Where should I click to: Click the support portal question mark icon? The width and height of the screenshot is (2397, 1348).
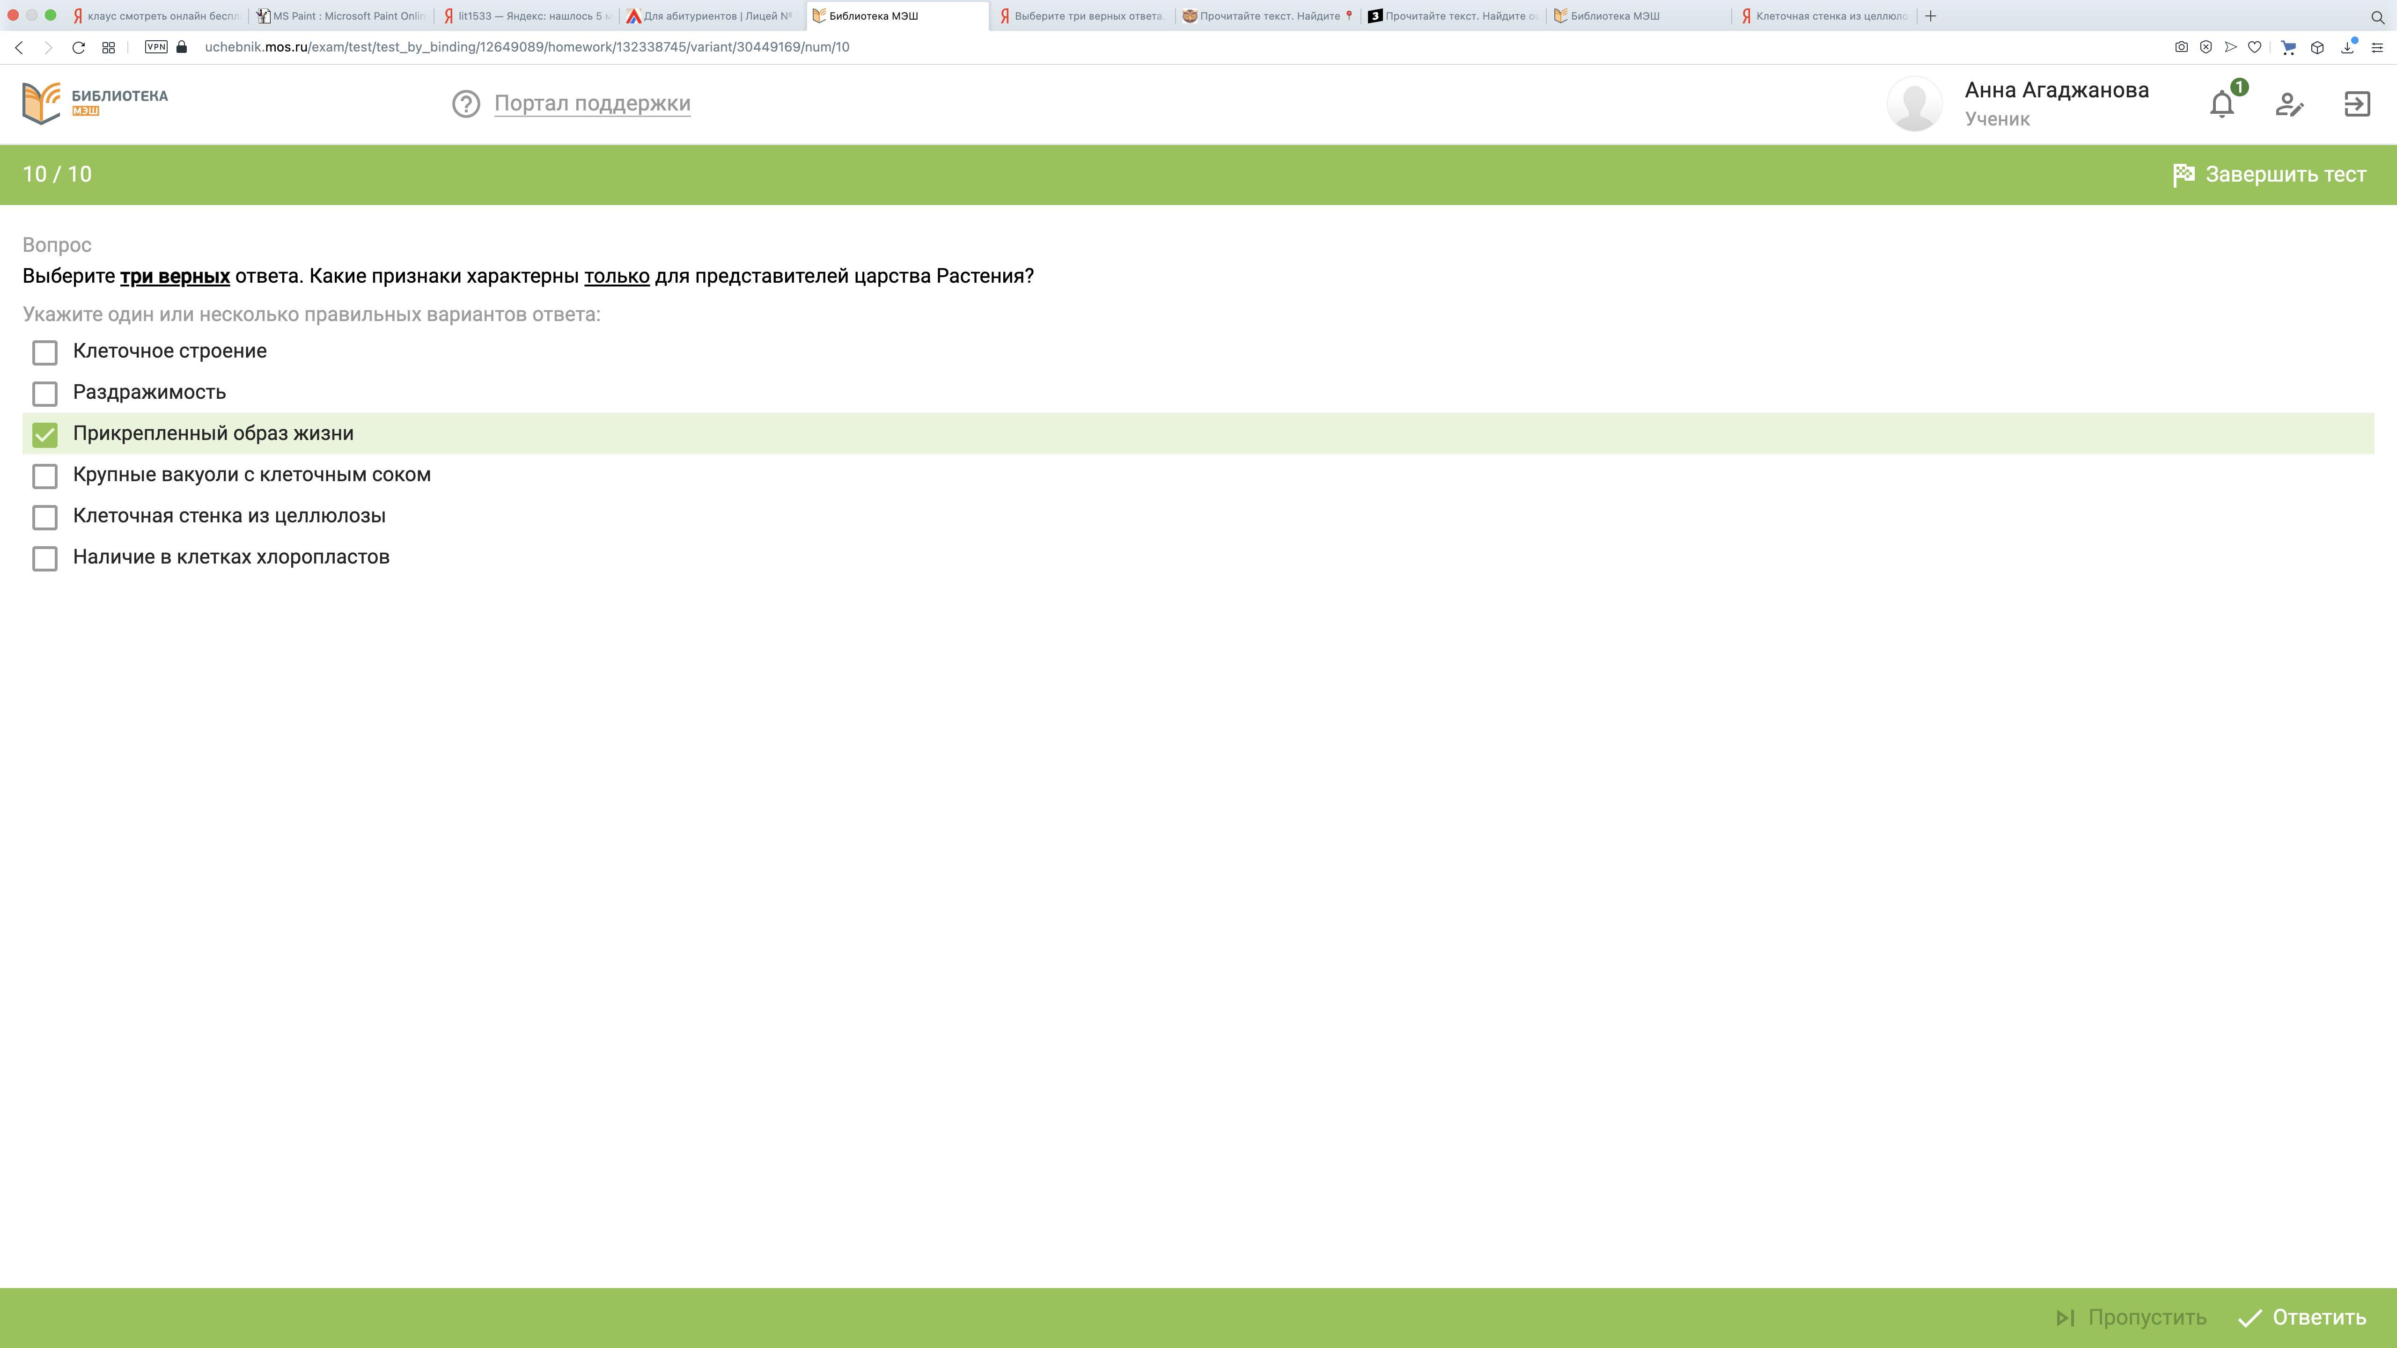[465, 104]
